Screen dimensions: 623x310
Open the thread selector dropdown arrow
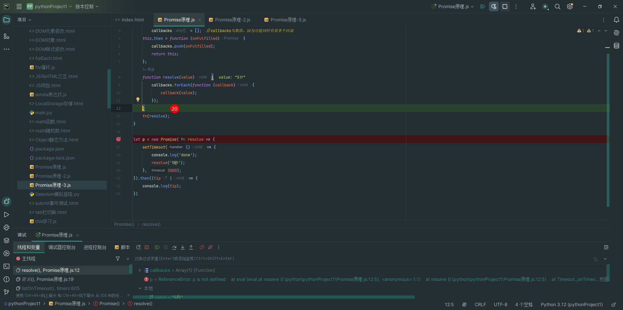[x=128, y=259]
